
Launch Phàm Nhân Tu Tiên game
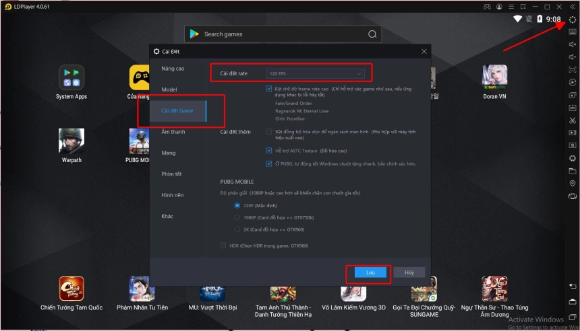(142, 288)
